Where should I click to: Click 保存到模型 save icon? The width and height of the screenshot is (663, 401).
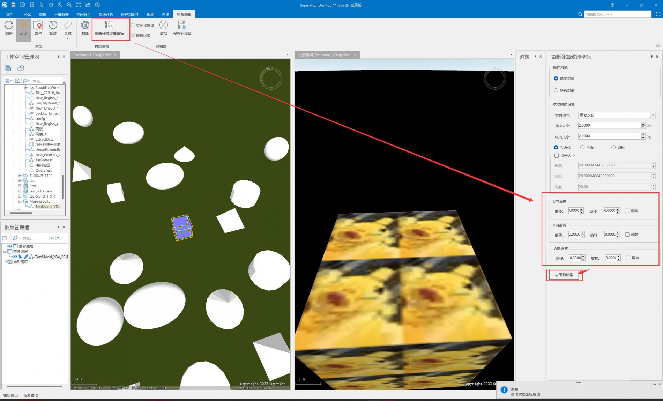(182, 25)
